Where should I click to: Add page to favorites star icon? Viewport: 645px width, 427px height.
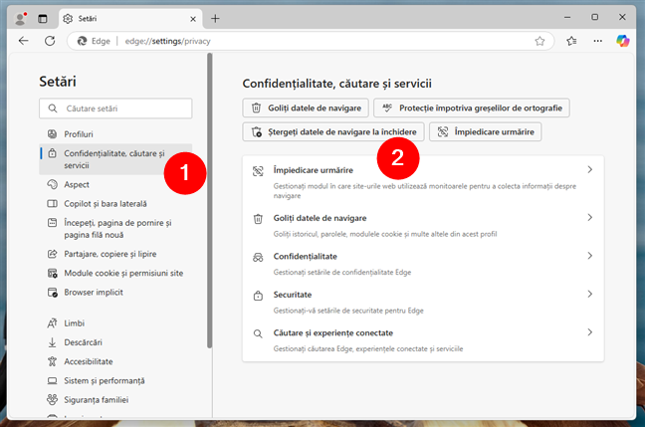pyautogui.click(x=539, y=41)
